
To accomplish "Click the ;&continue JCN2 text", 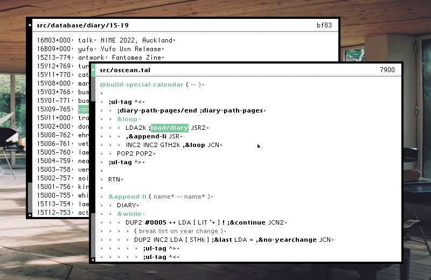I will (255, 222).
